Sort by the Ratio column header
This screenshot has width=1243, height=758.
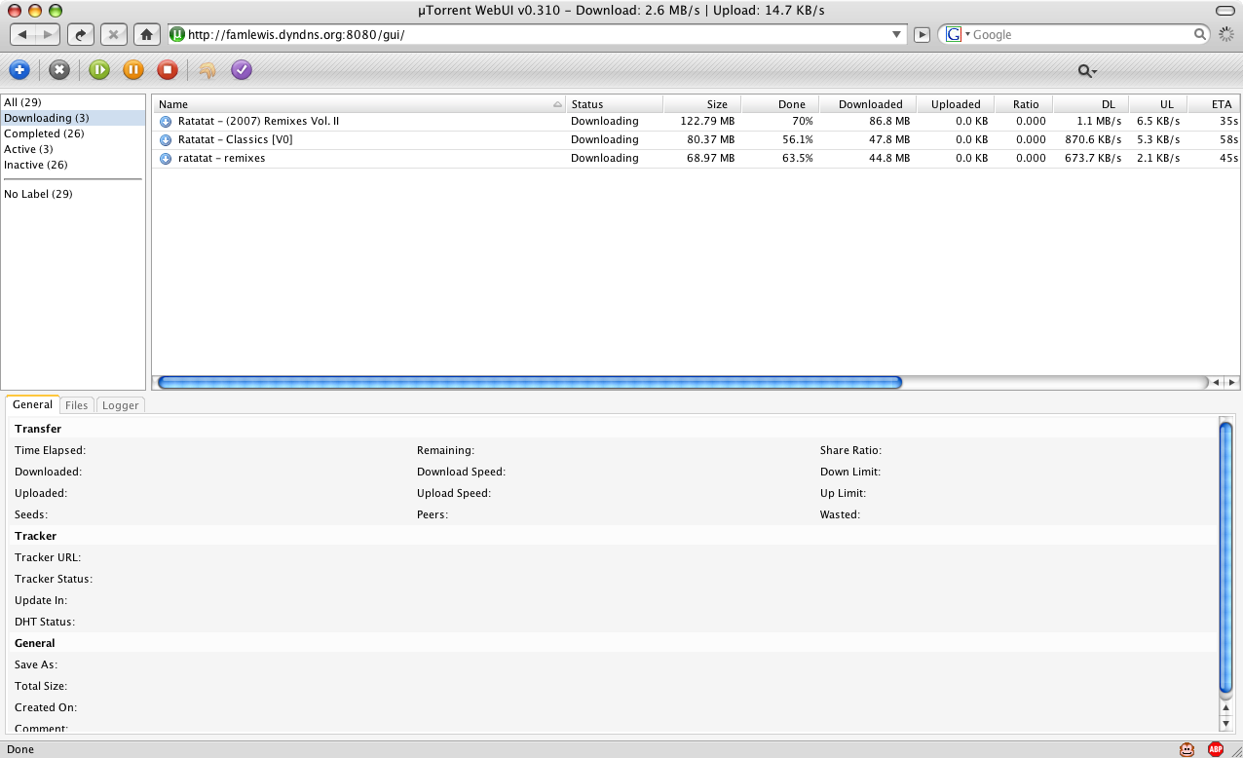pos(1024,104)
